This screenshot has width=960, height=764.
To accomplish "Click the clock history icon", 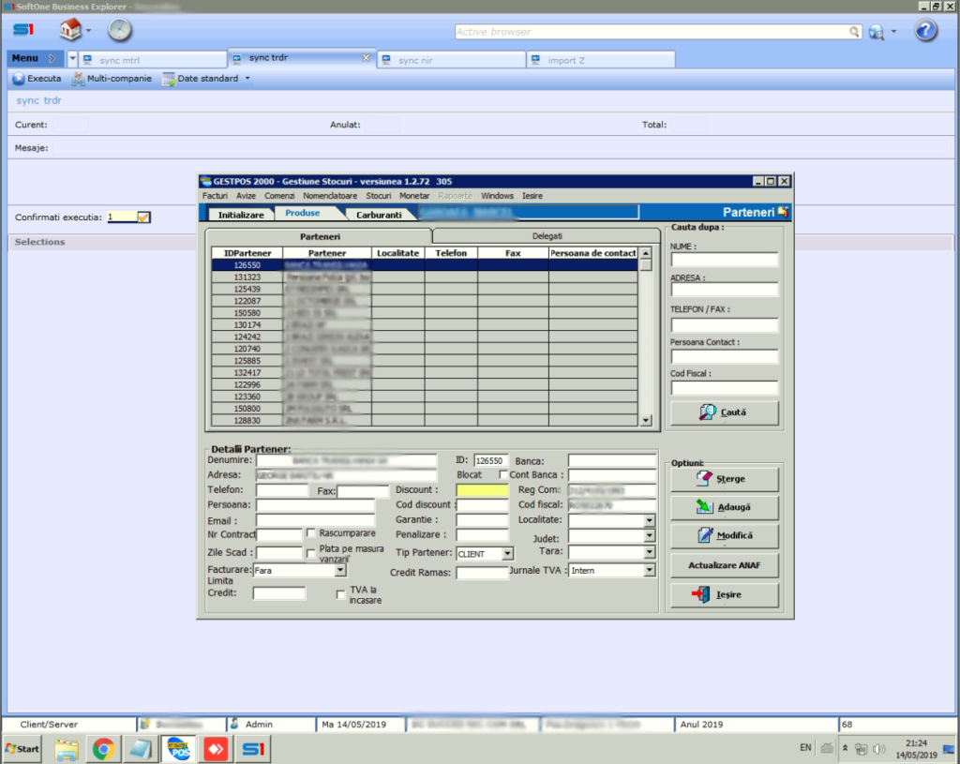I will coord(119,29).
